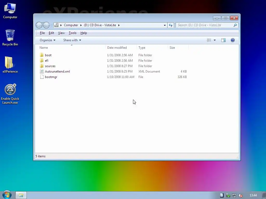Click the Explorer taskbar button
This screenshot has width=266, height=199.
(21, 195)
